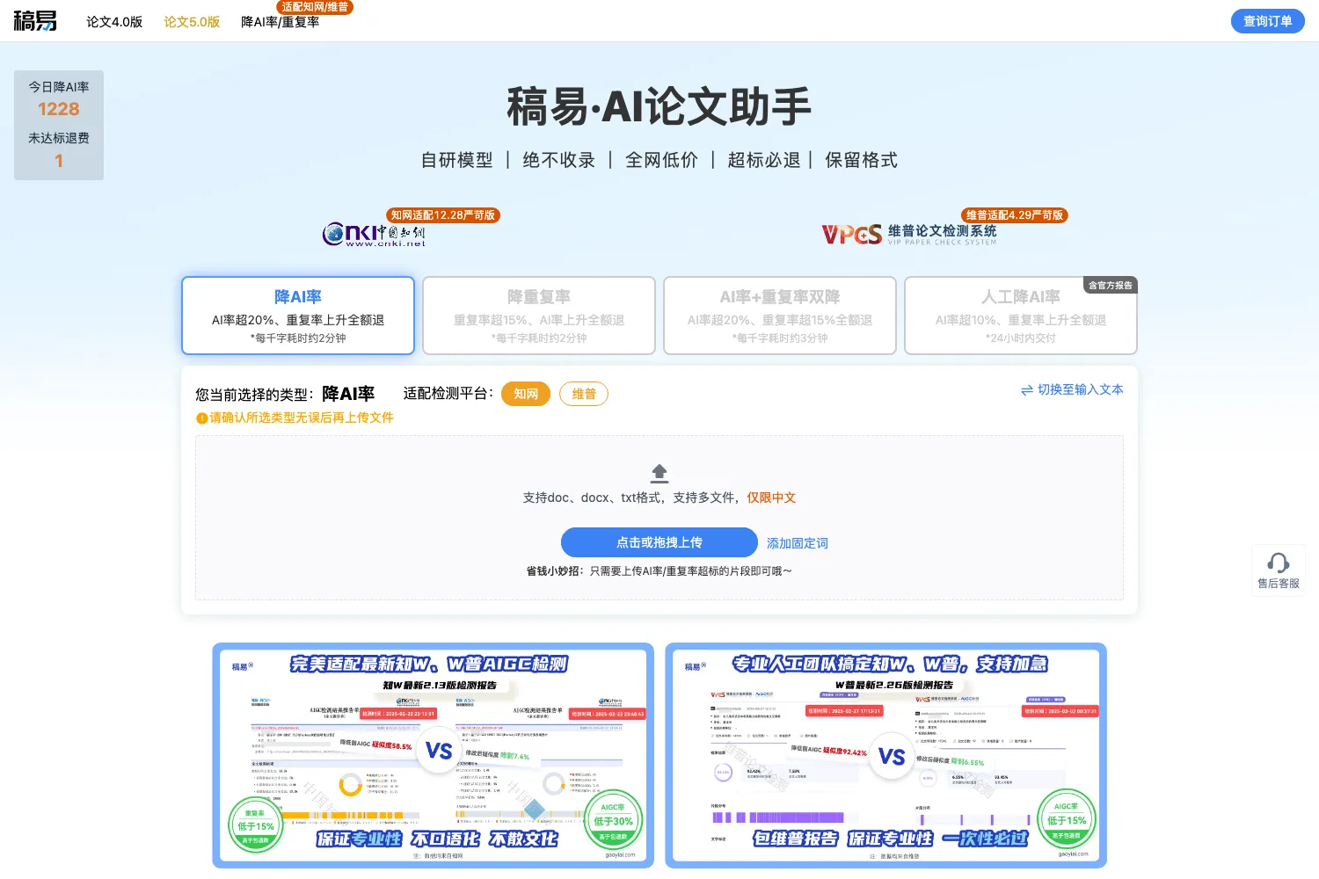The width and height of the screenshot is (1319, 879).
Task: Click the 维普适配4.29严苛版 badge
Action: pos(1015,214)
